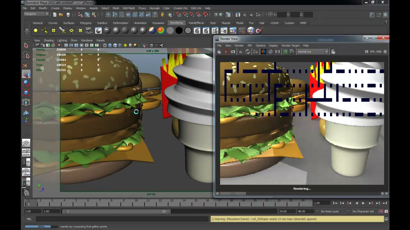Play animation backwards
This screenshot has height=230, width=410.
[x=356, y=203]
